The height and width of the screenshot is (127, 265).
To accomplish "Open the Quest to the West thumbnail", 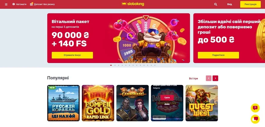I will pos(201,103).
